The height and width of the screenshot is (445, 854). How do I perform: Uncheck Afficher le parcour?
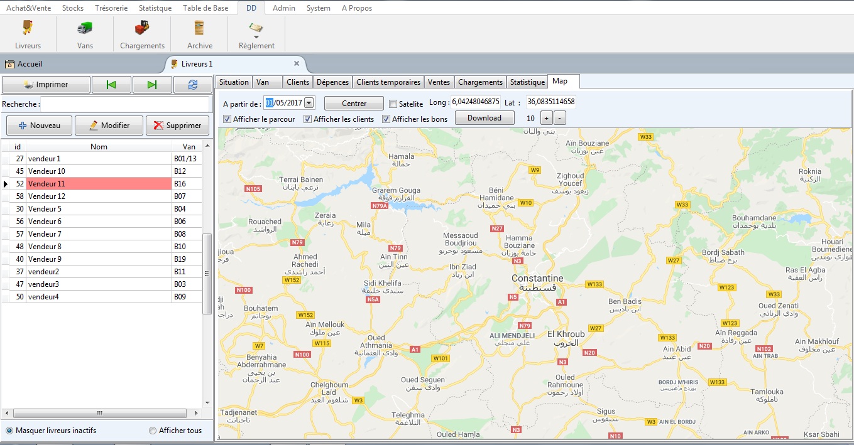[x=227, y=119]
